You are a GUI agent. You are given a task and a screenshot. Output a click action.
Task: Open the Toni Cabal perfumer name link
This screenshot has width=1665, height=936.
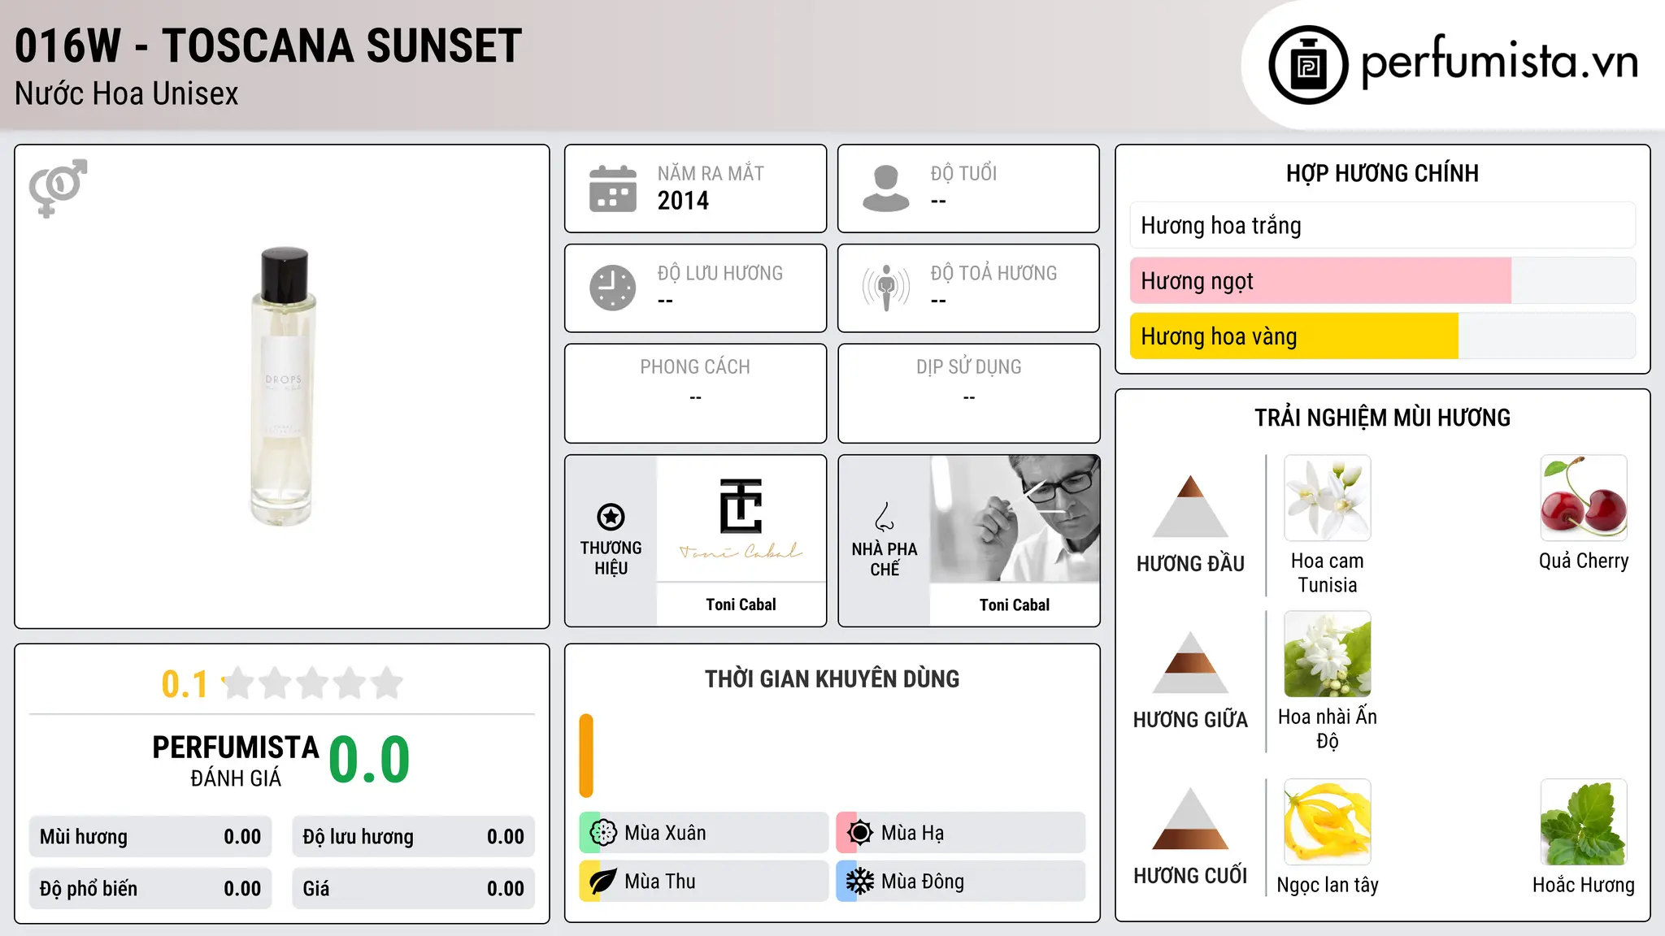point(1015,604)
